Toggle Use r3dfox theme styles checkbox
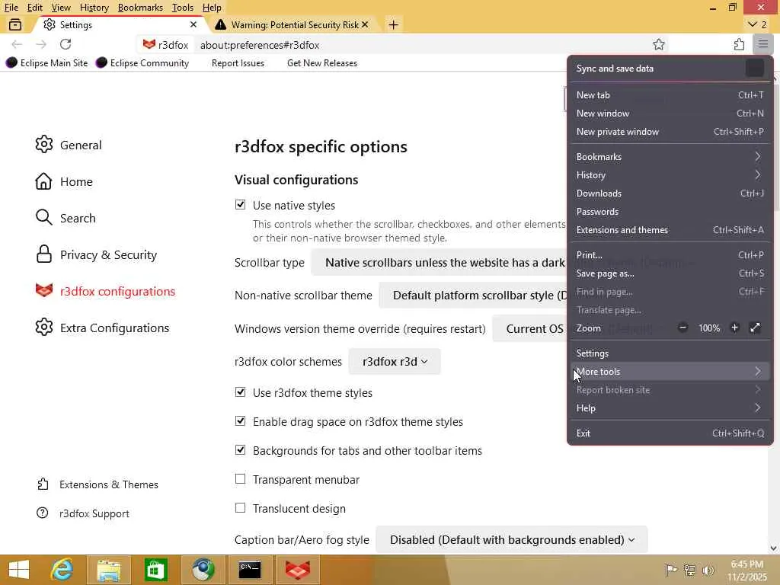The image size is (780, 585). coord(240,392)
